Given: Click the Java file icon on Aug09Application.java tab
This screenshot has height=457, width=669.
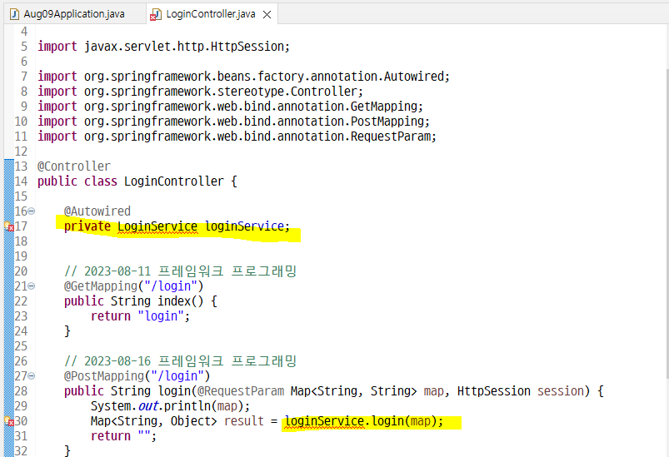Looking at the screenshot, I should pyautogui.click(x=14, y=14).
